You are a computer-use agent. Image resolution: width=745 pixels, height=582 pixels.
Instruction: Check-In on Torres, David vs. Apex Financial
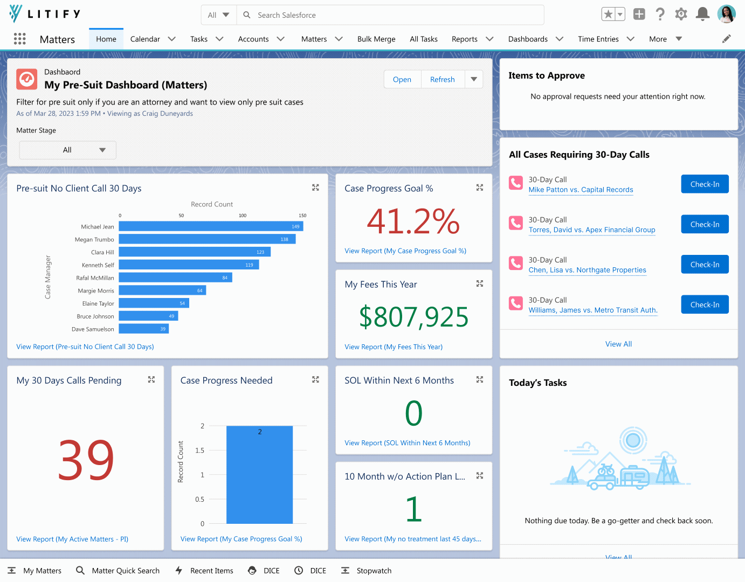[705, 224]
